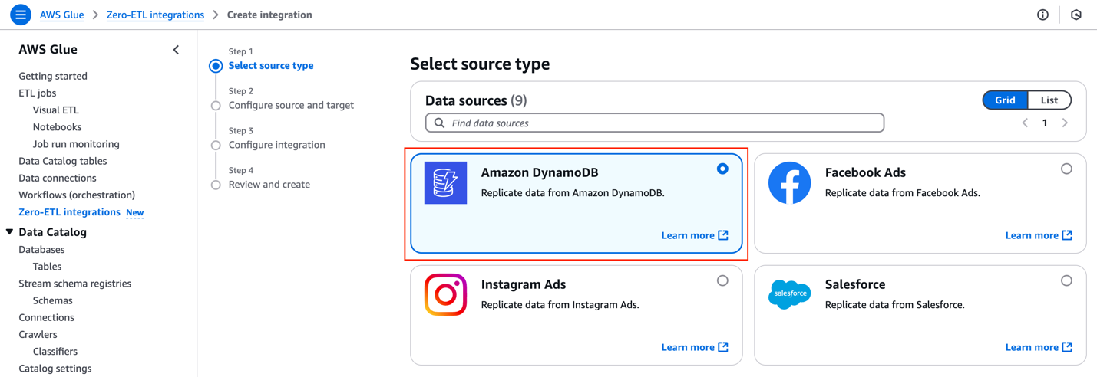Screen dimensions: 1097x377
Task: Open Job run monitoring in sidebar
Action: point(76,144)
